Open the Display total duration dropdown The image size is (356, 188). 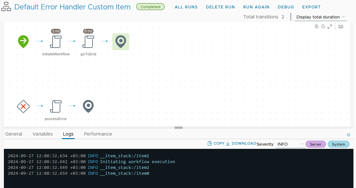[321, 17]
